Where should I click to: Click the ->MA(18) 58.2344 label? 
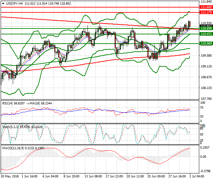coord(39,103)
